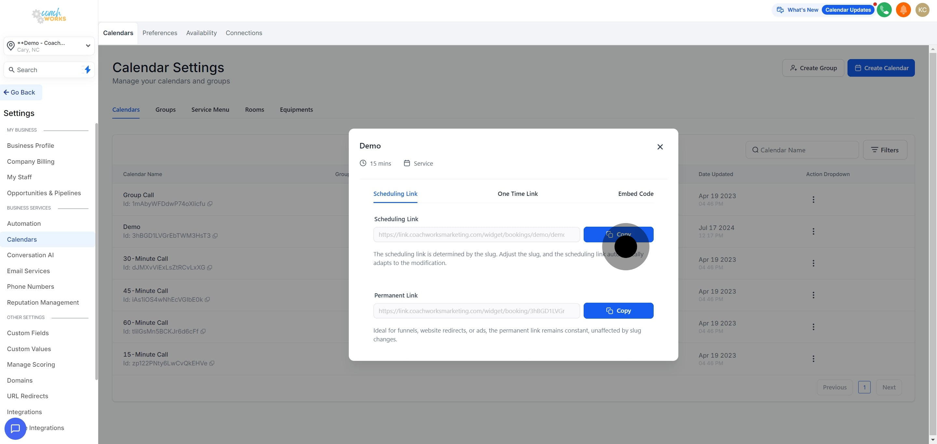The height and width of the screenshot is (444, 937).
Task: Close the Demo dialog with X
Action: (x=660, y=147)
